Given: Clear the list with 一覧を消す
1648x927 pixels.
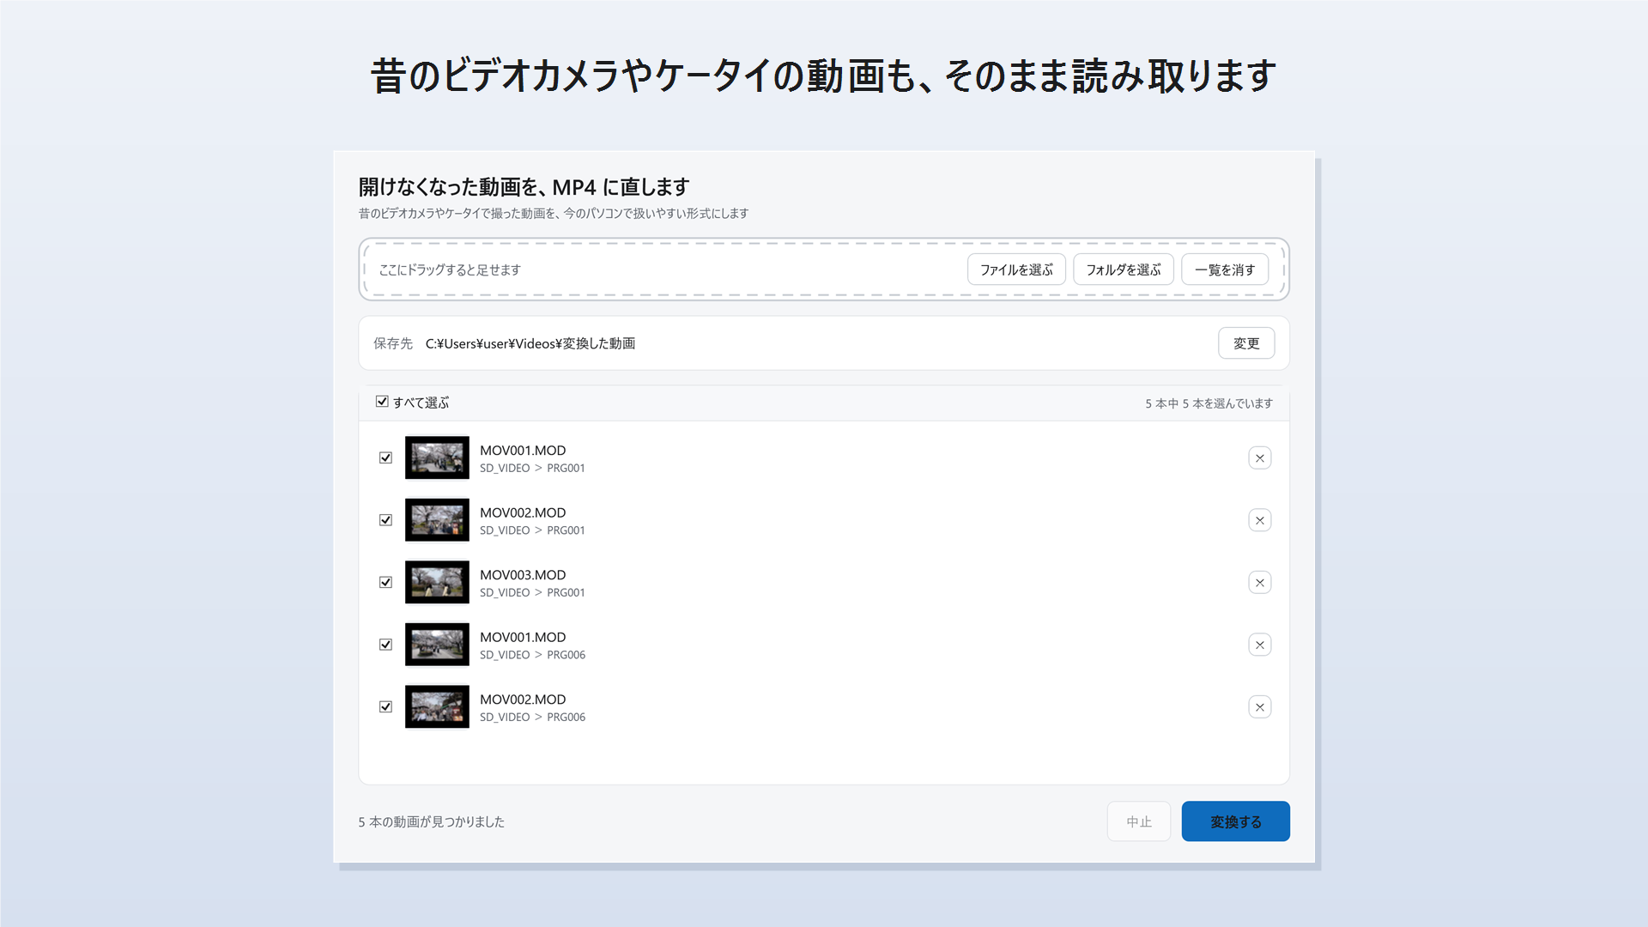Looking at the screenshot, I should (1224, 270).
